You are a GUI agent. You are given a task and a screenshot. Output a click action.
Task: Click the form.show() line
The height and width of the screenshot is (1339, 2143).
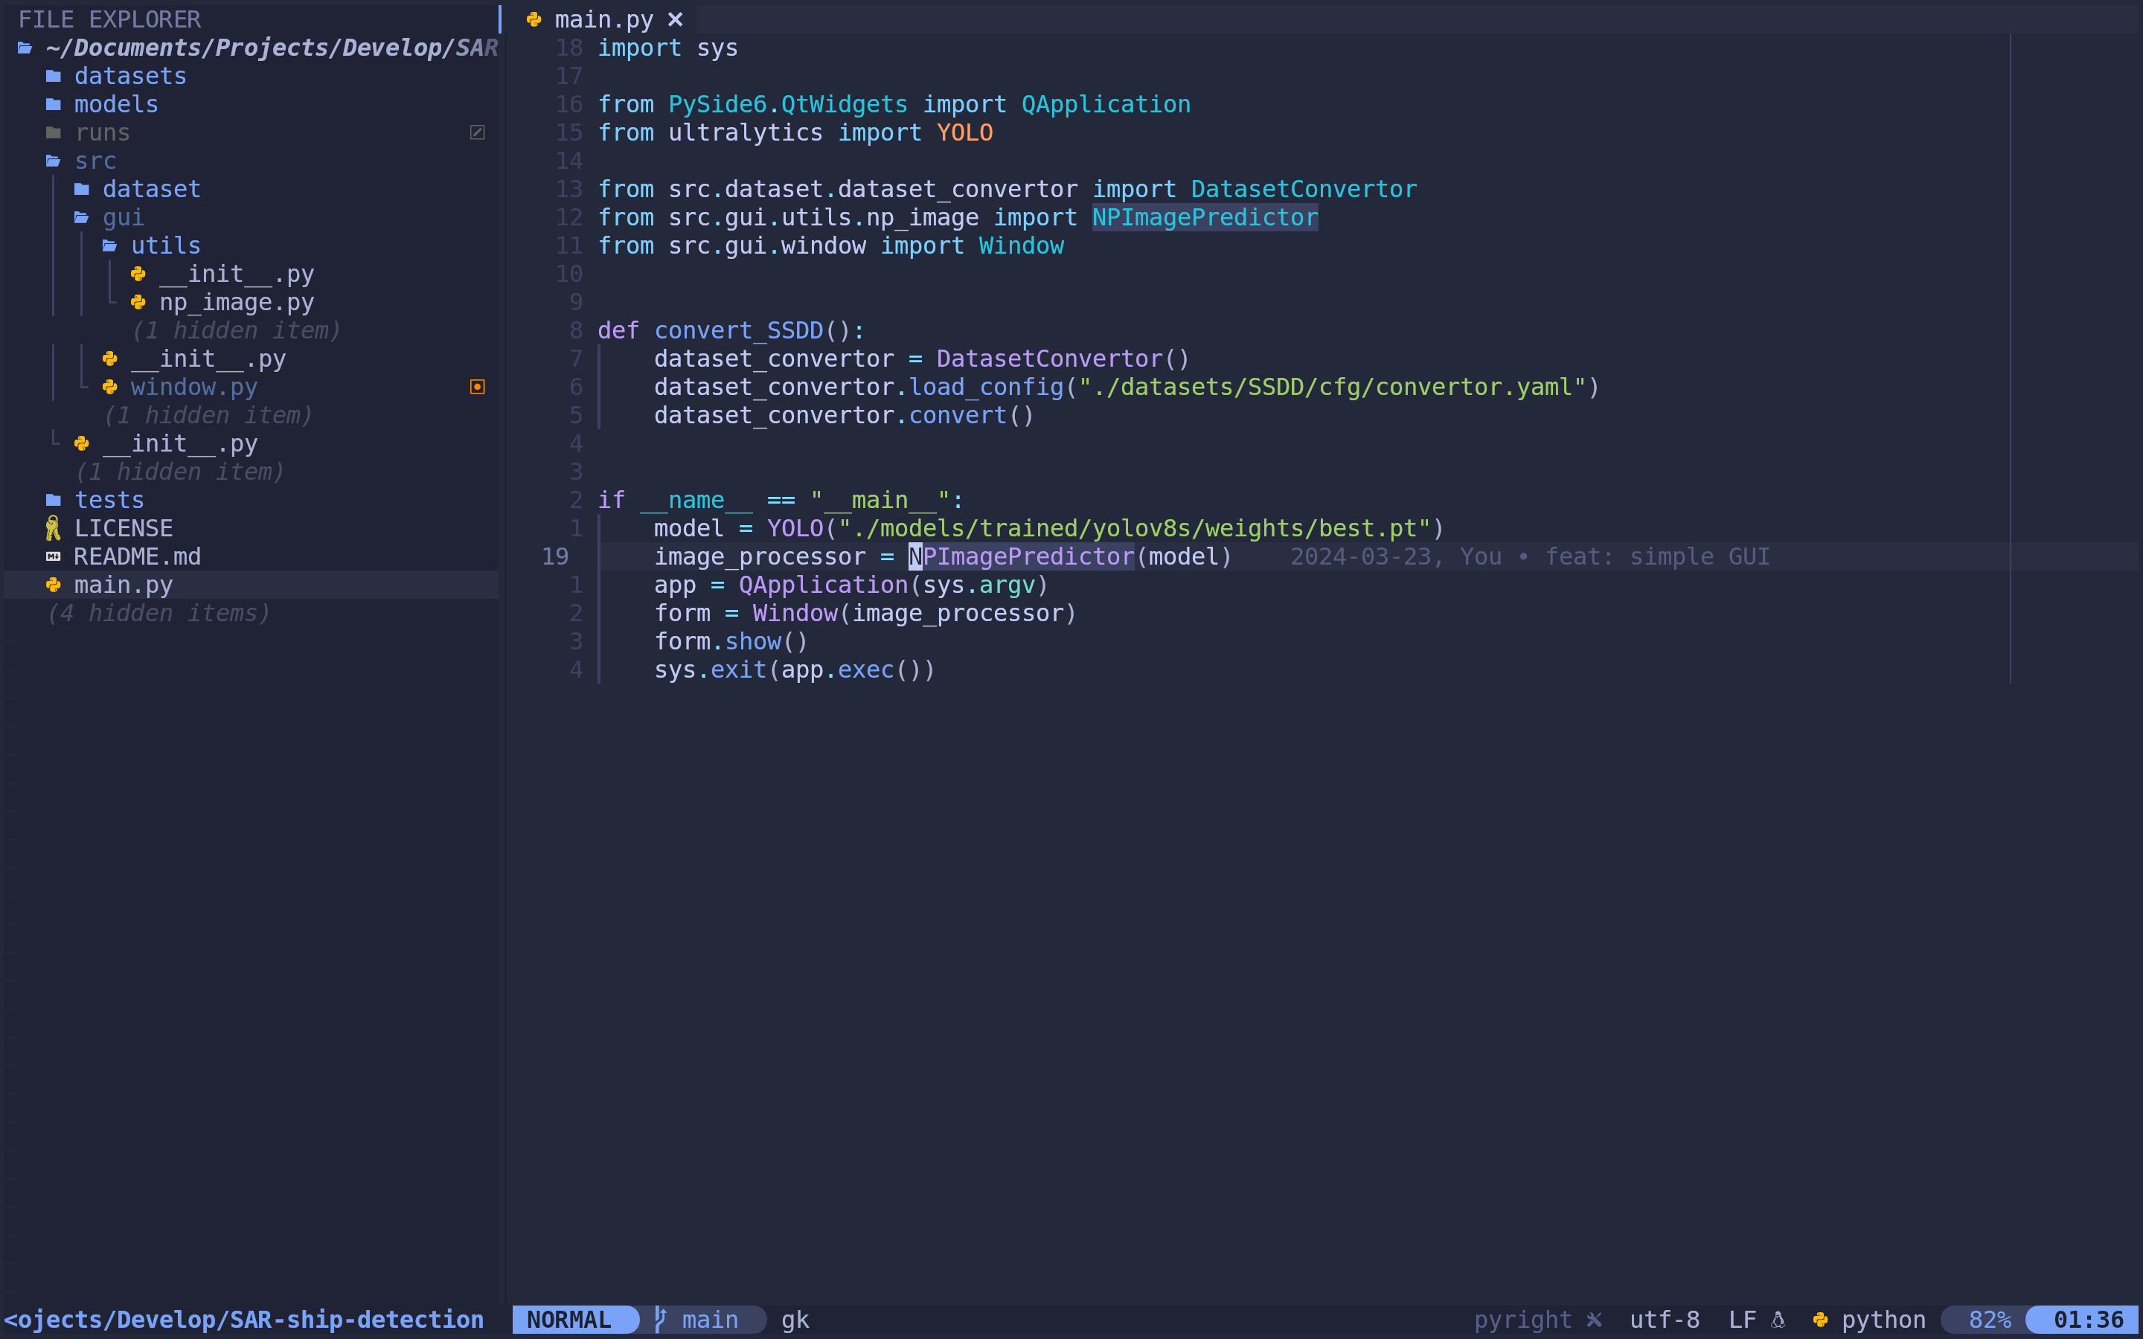click(x=731, y=642)
